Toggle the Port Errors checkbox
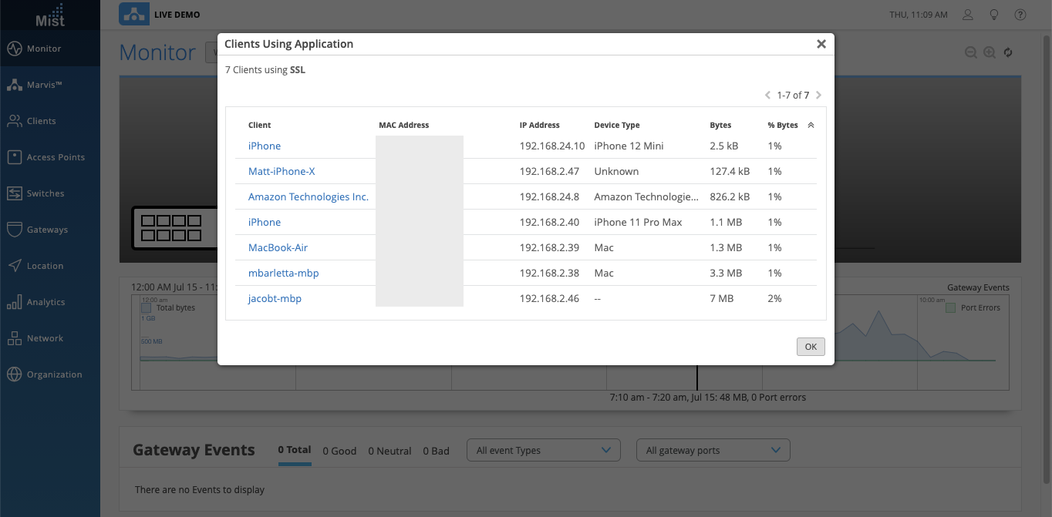Screen dimensions: 1052x517 [950, 307]
